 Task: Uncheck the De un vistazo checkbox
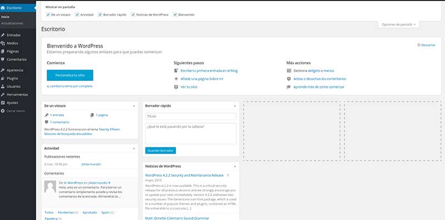[48, 15]
